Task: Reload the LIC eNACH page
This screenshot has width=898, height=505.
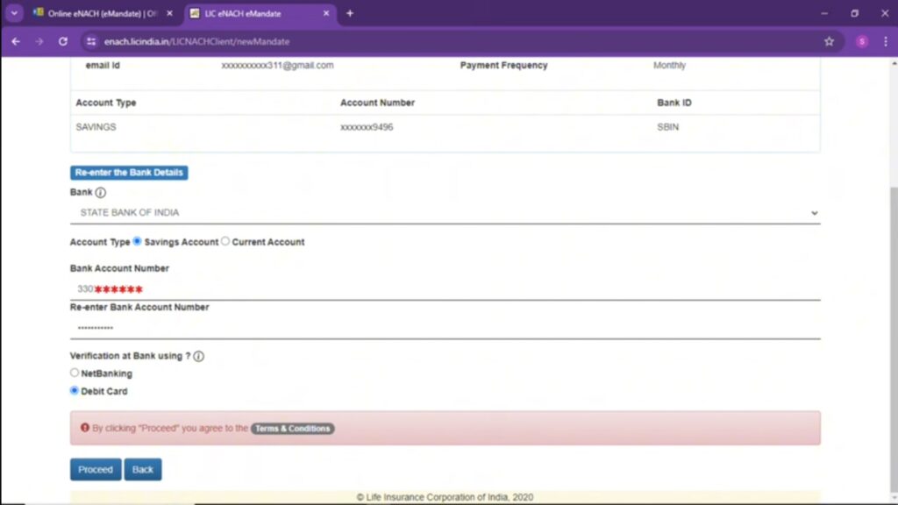Action: (63, 41)
